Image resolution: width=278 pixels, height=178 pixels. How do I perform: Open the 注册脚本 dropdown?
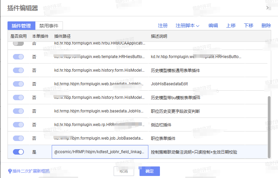(187, 26)
